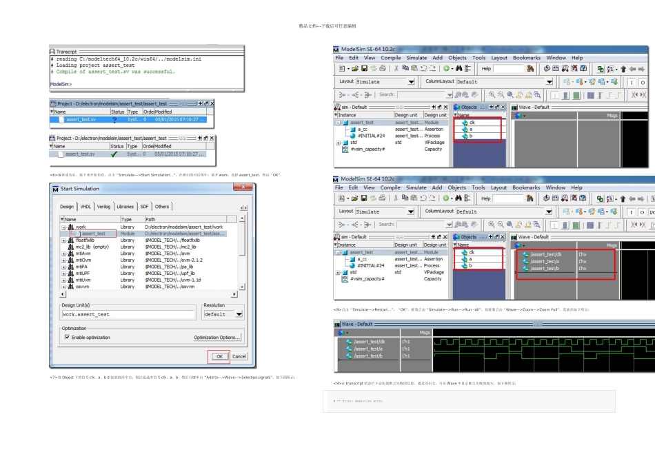Screen dimensions: 655x463
Task: Switch to the VHDL tab
Action: tap(85, 206)
